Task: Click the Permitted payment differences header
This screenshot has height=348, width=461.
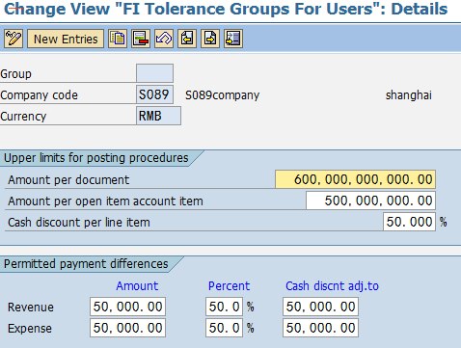Action: (x=86, y=264)
